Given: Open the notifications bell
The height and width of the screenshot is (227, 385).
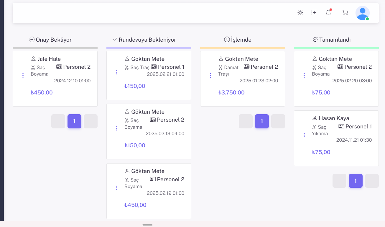Looking at the screenshot, I should 328,13.
